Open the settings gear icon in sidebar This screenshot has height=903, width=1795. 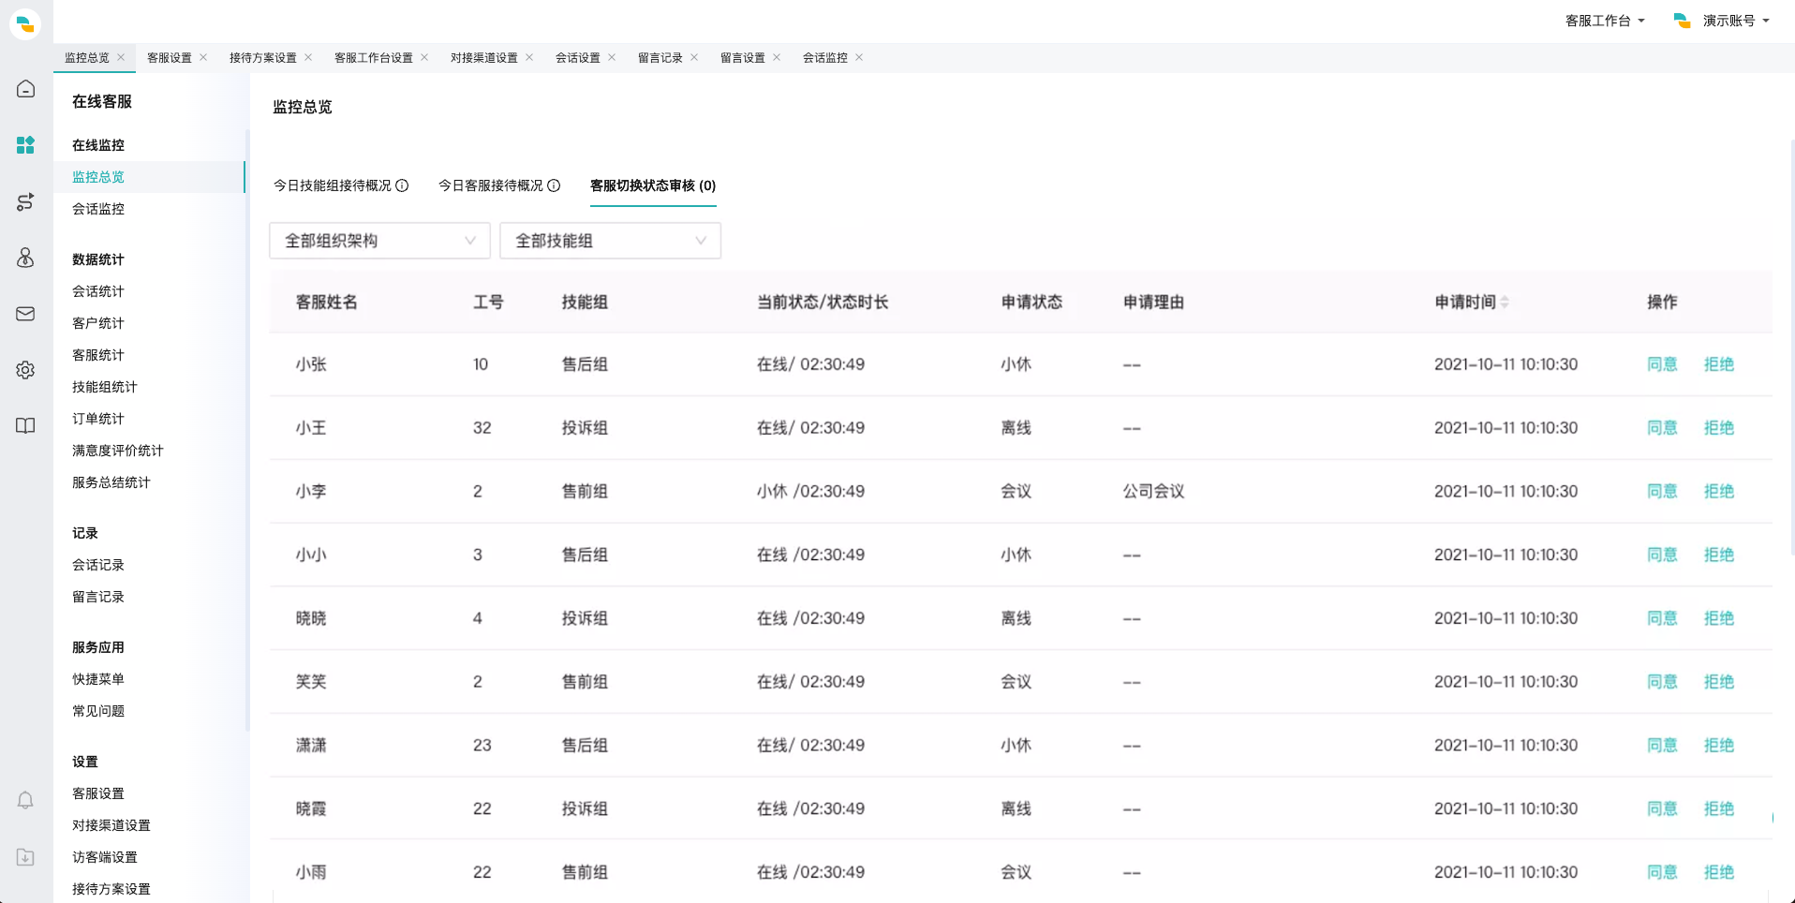point(25,370)
